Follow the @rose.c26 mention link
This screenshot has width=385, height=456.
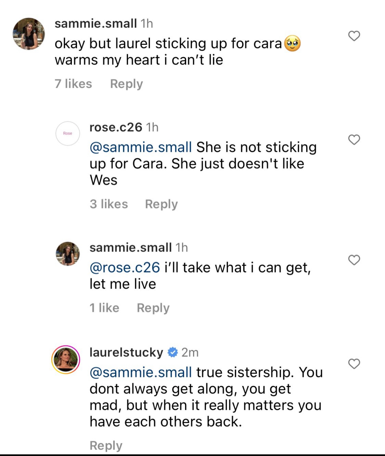125,268
